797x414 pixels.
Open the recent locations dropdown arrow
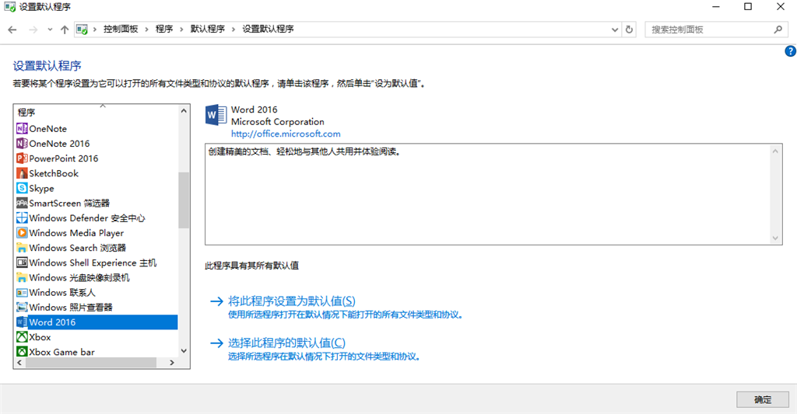click(x=50, y=30)
